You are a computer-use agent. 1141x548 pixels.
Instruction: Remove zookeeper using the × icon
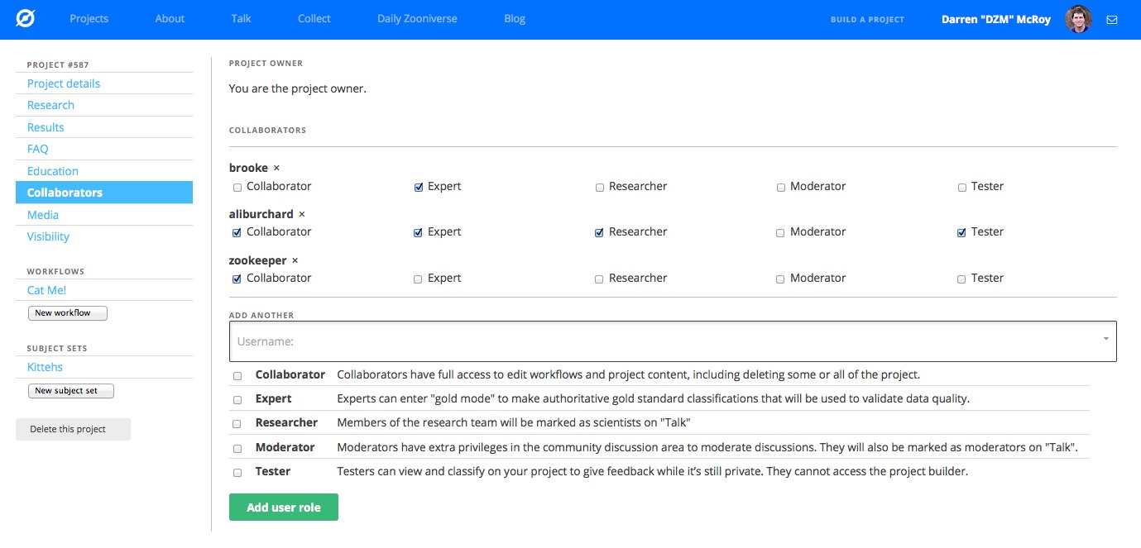295,260
